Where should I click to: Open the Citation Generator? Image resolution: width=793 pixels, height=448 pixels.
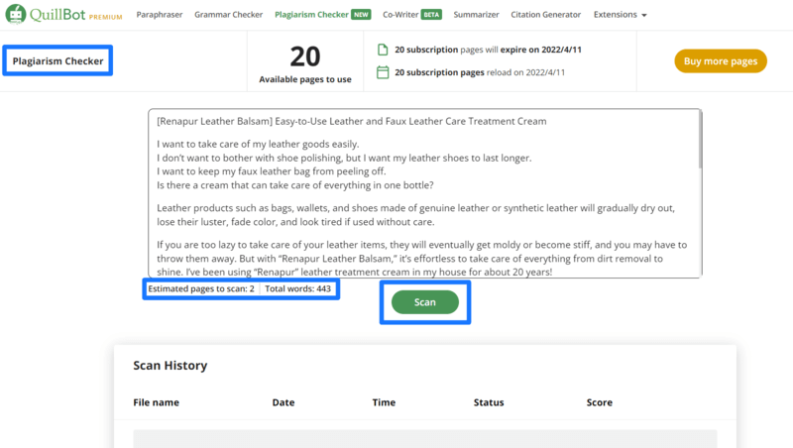click(x=546, y=15)
